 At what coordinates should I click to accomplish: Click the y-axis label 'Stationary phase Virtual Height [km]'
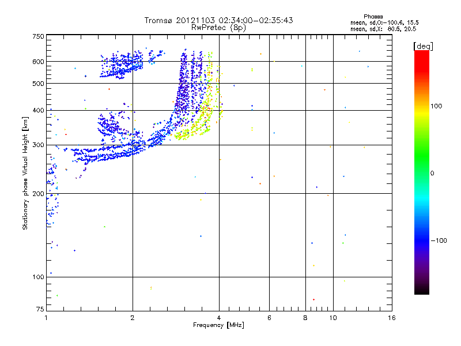coord(25,173)
